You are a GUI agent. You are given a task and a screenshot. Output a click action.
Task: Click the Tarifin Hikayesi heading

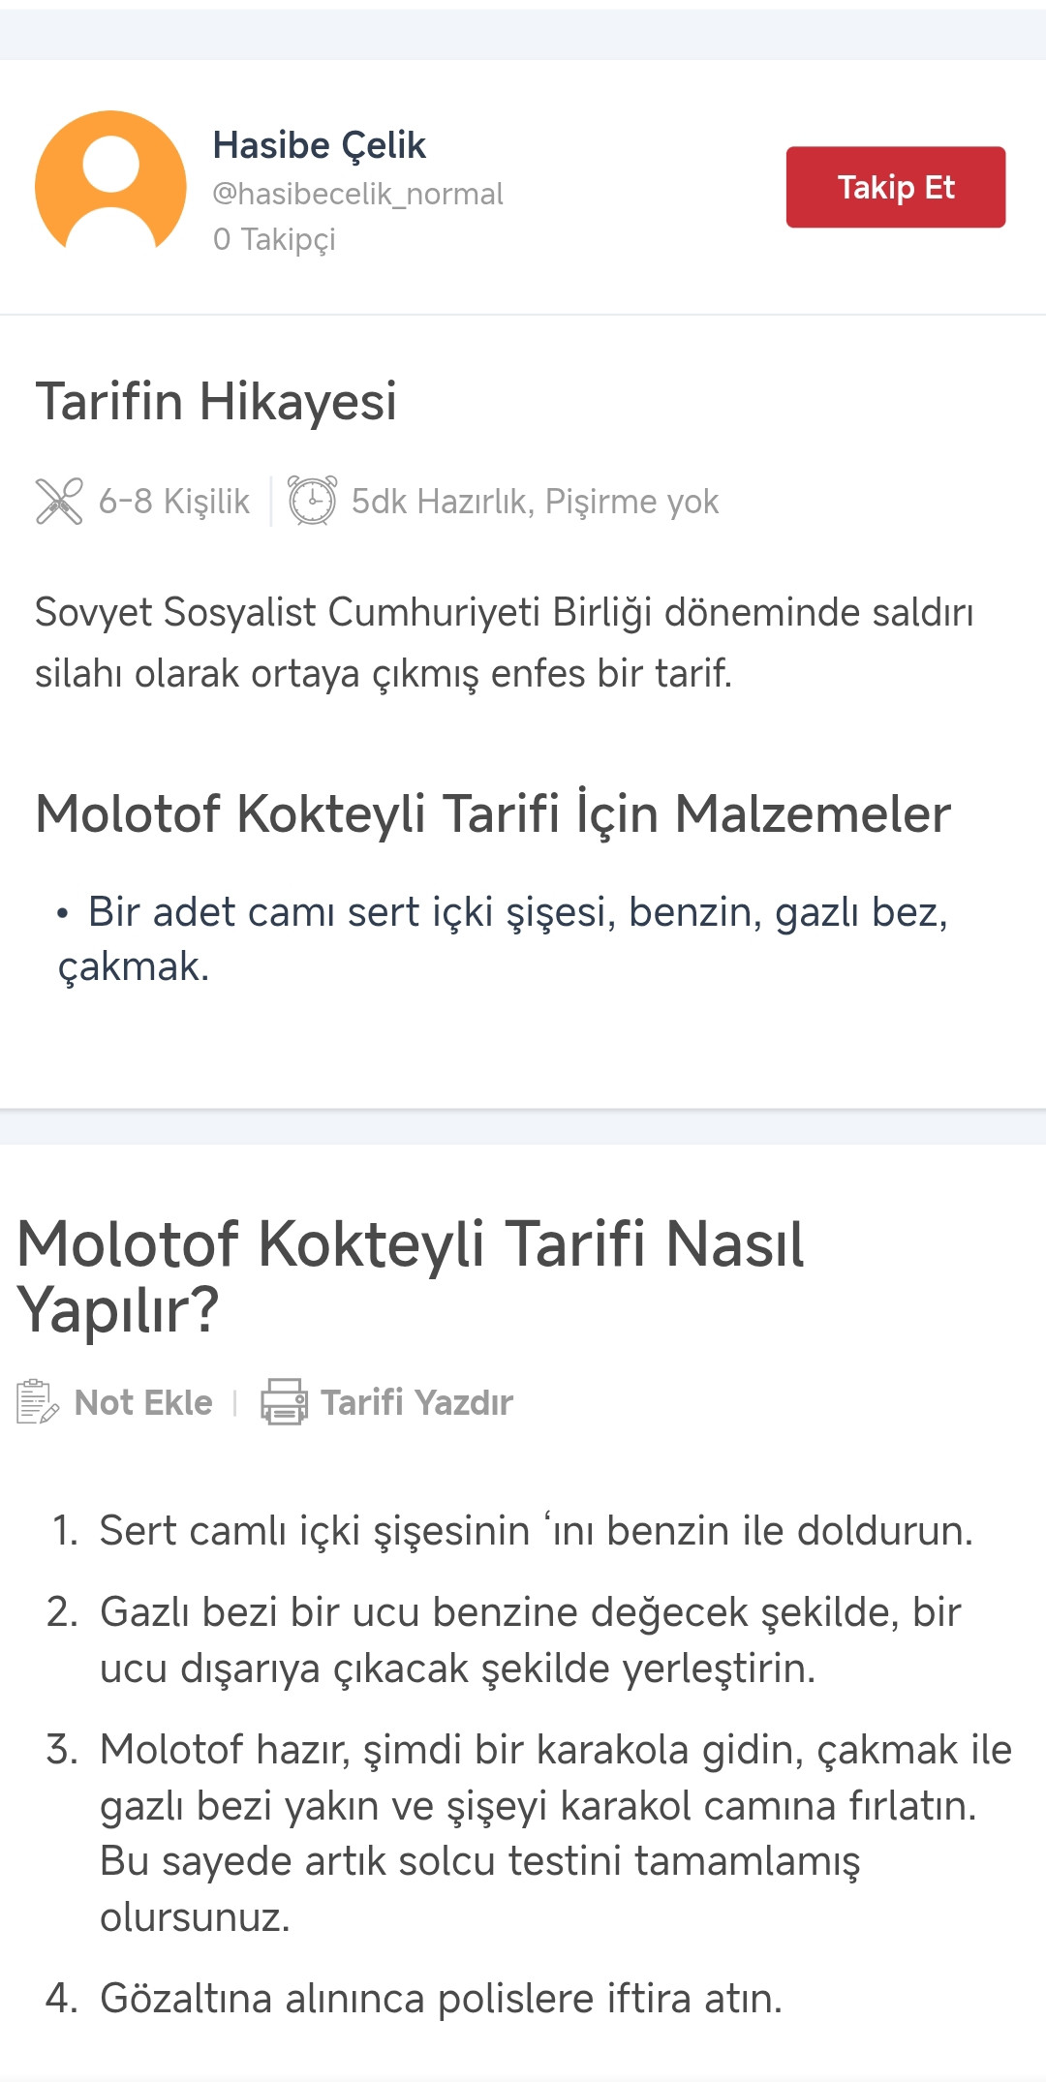(x=216, y=401)
